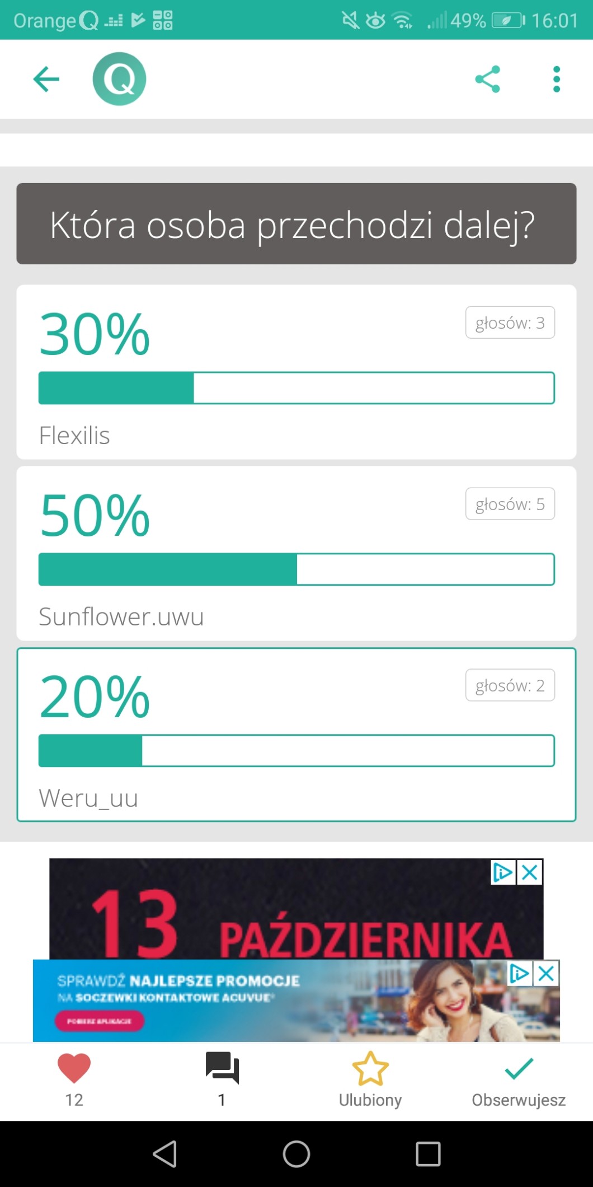Click the 'głosów: 5' vote count badge
Viewport: 593px width, 1187px height.
pyautogui.click(x=510, y=504)
